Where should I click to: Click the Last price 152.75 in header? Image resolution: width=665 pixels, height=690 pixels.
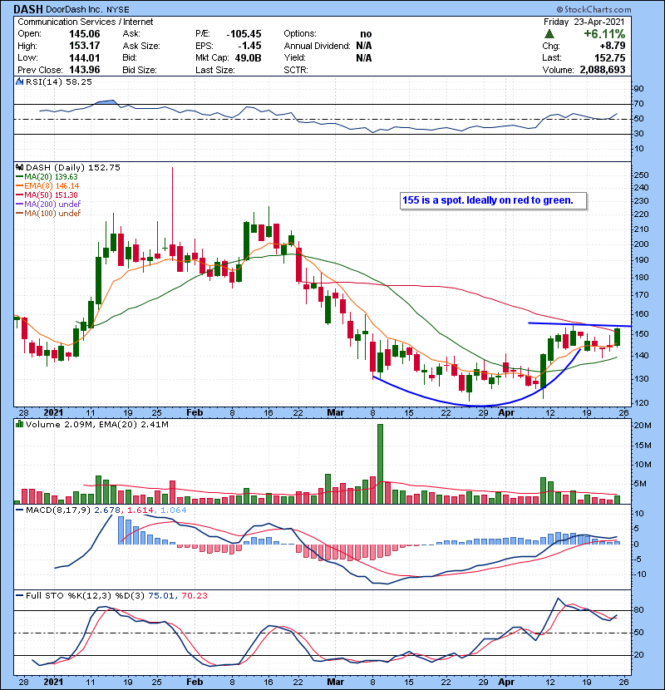pyautogui.click(x=610, y=57)
